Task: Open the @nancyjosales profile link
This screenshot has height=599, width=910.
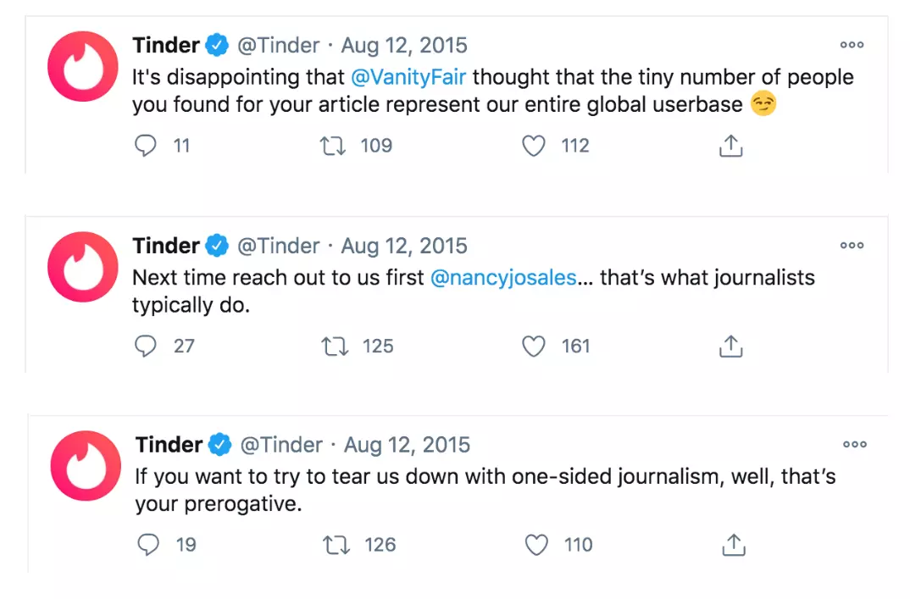Action: [x=503, y=278]
